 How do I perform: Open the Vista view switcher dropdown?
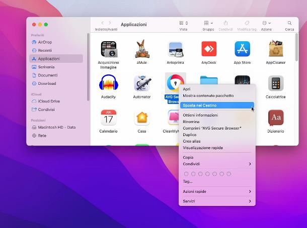click(x=184, y=23)
